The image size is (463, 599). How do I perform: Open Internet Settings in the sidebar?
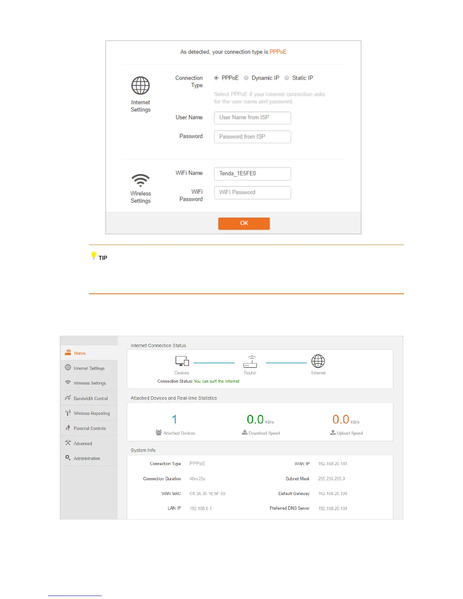[x=89, y=368]
